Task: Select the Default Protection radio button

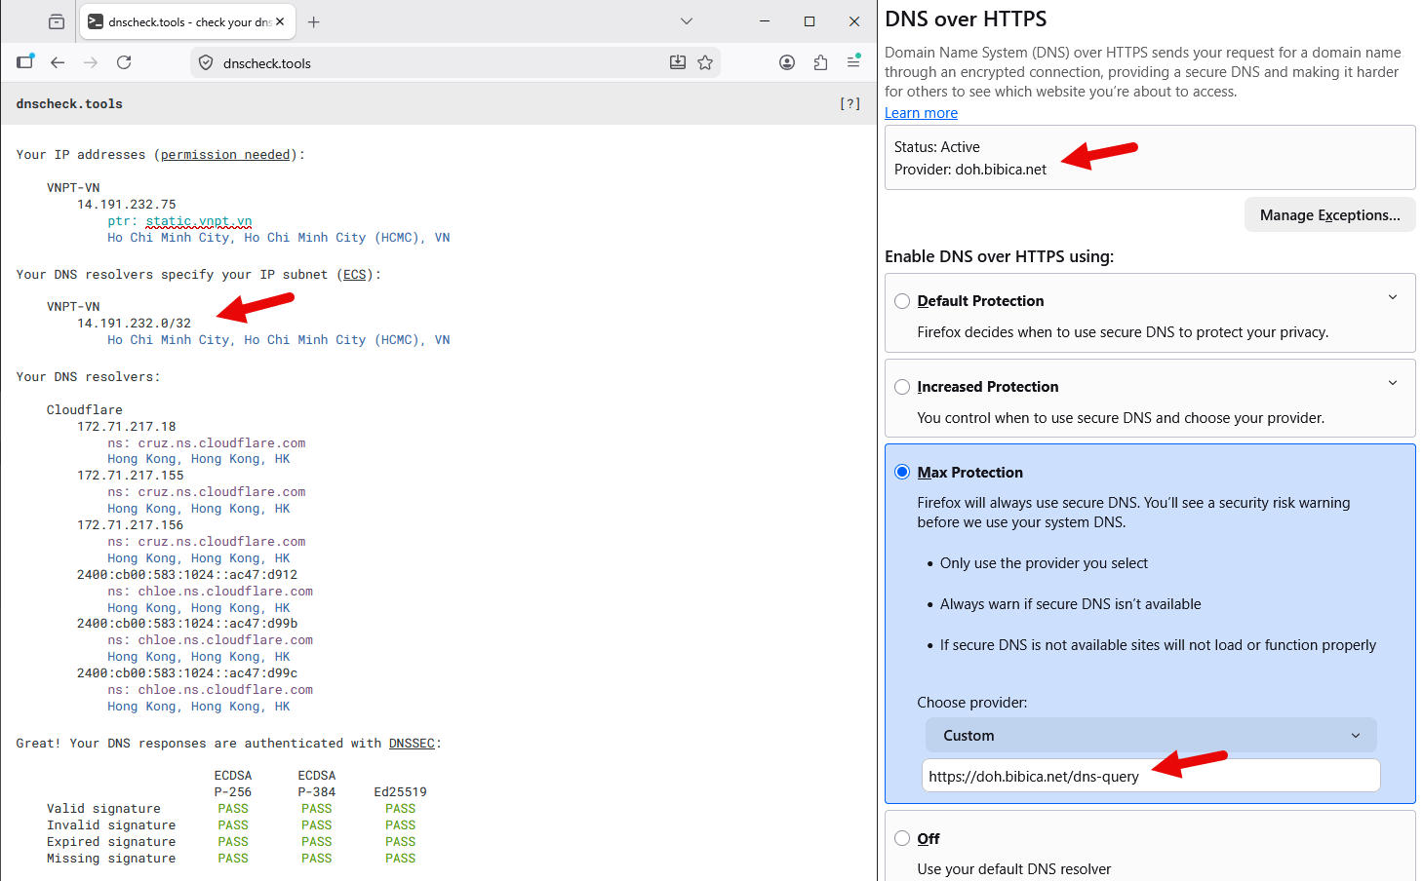Action: 902,301
